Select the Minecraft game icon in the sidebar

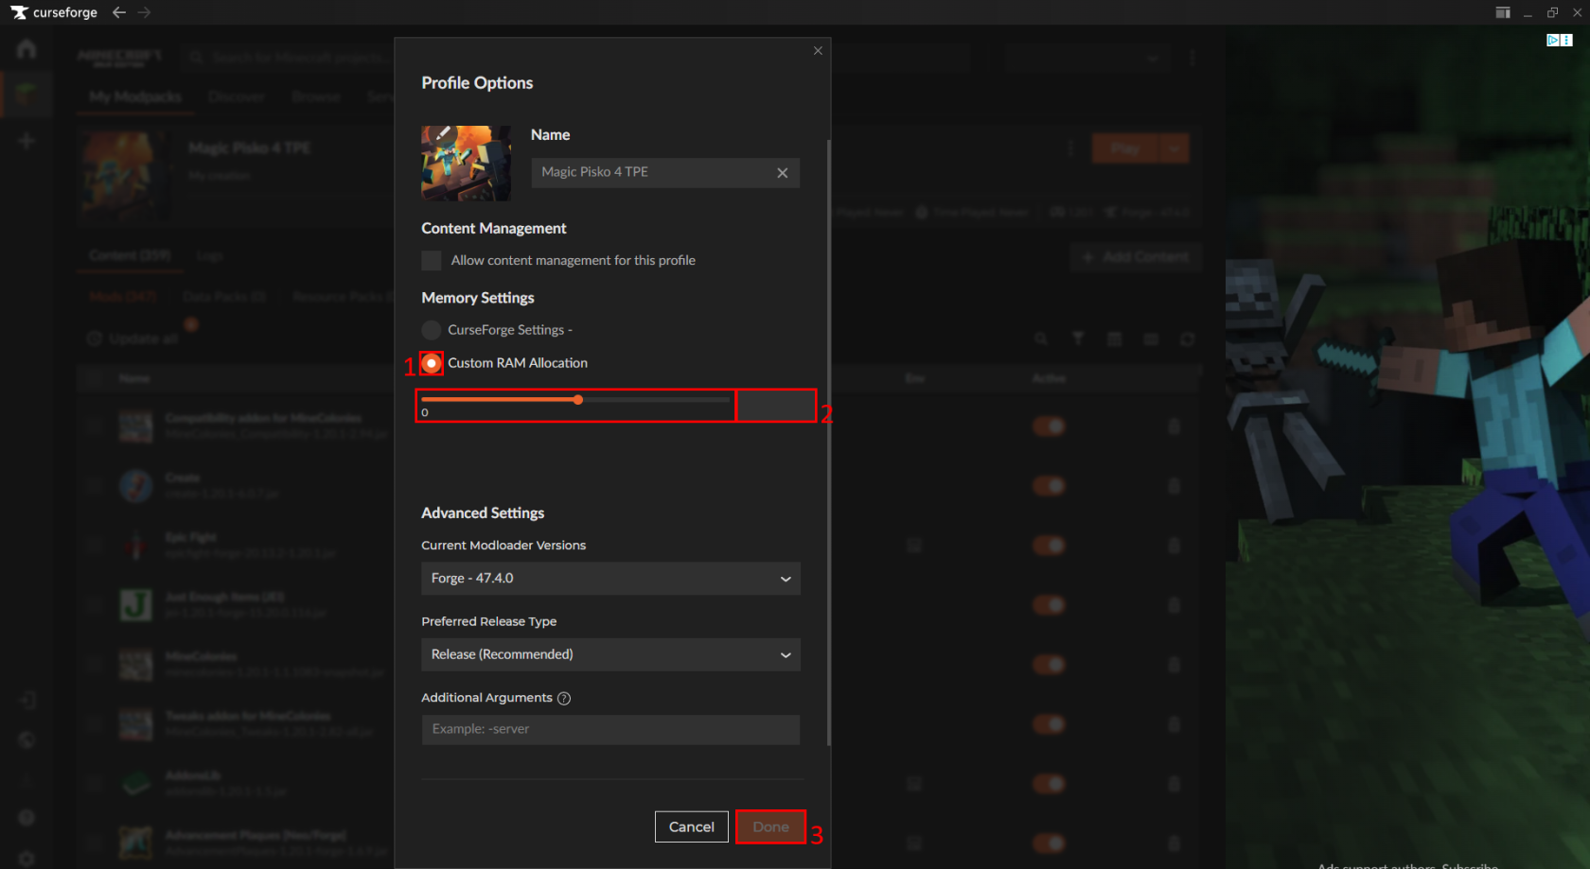click(x=26, y=94)
